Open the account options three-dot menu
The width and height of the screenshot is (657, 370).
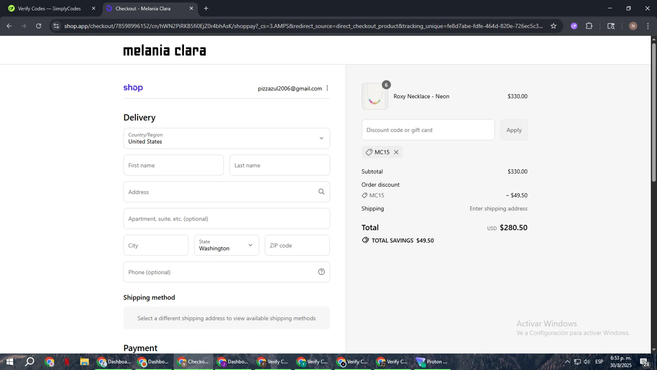coord(327,88)
